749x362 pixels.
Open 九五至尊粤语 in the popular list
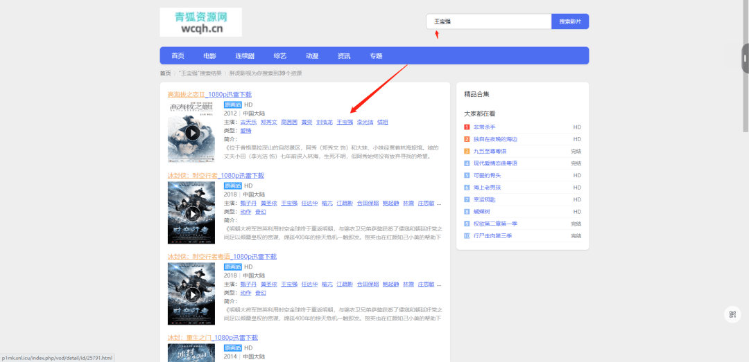(x=490, y=151)
